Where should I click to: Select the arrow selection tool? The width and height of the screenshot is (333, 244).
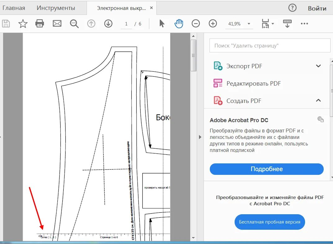(x=162, y=24)
